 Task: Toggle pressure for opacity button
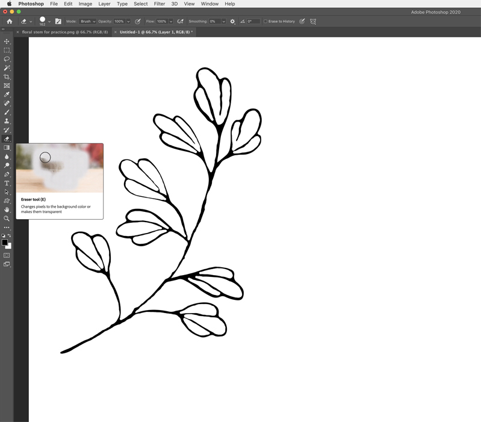coord(138,22)
